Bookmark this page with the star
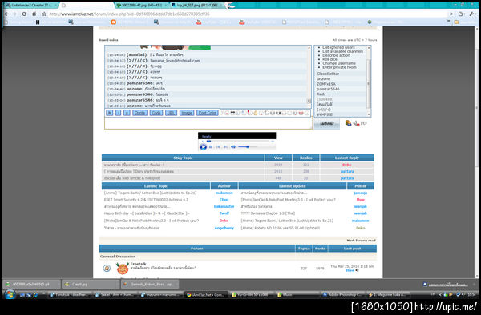This screenshot has width=481, height=315. click(x=44, y=14)
